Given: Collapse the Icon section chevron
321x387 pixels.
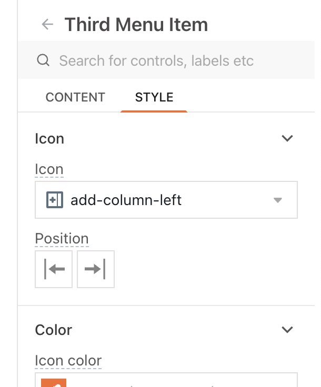Looking at the screenshot, I should tap(287, 139).
